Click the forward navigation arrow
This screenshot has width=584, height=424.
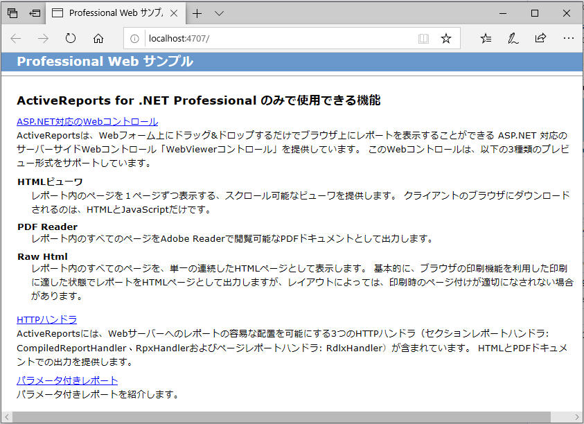click(x=42, y=38)
